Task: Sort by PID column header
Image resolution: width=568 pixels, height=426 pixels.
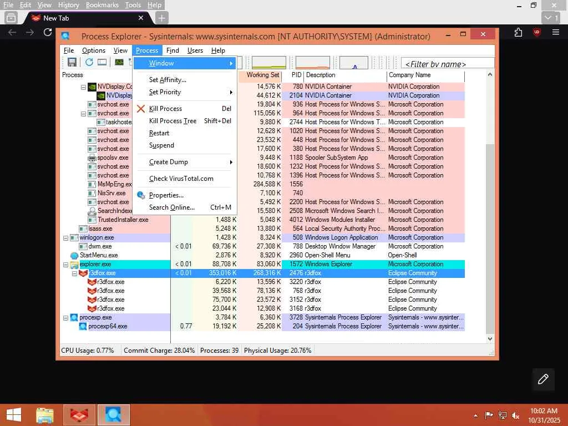Action: pyautogui.click(x=293, y=75)
